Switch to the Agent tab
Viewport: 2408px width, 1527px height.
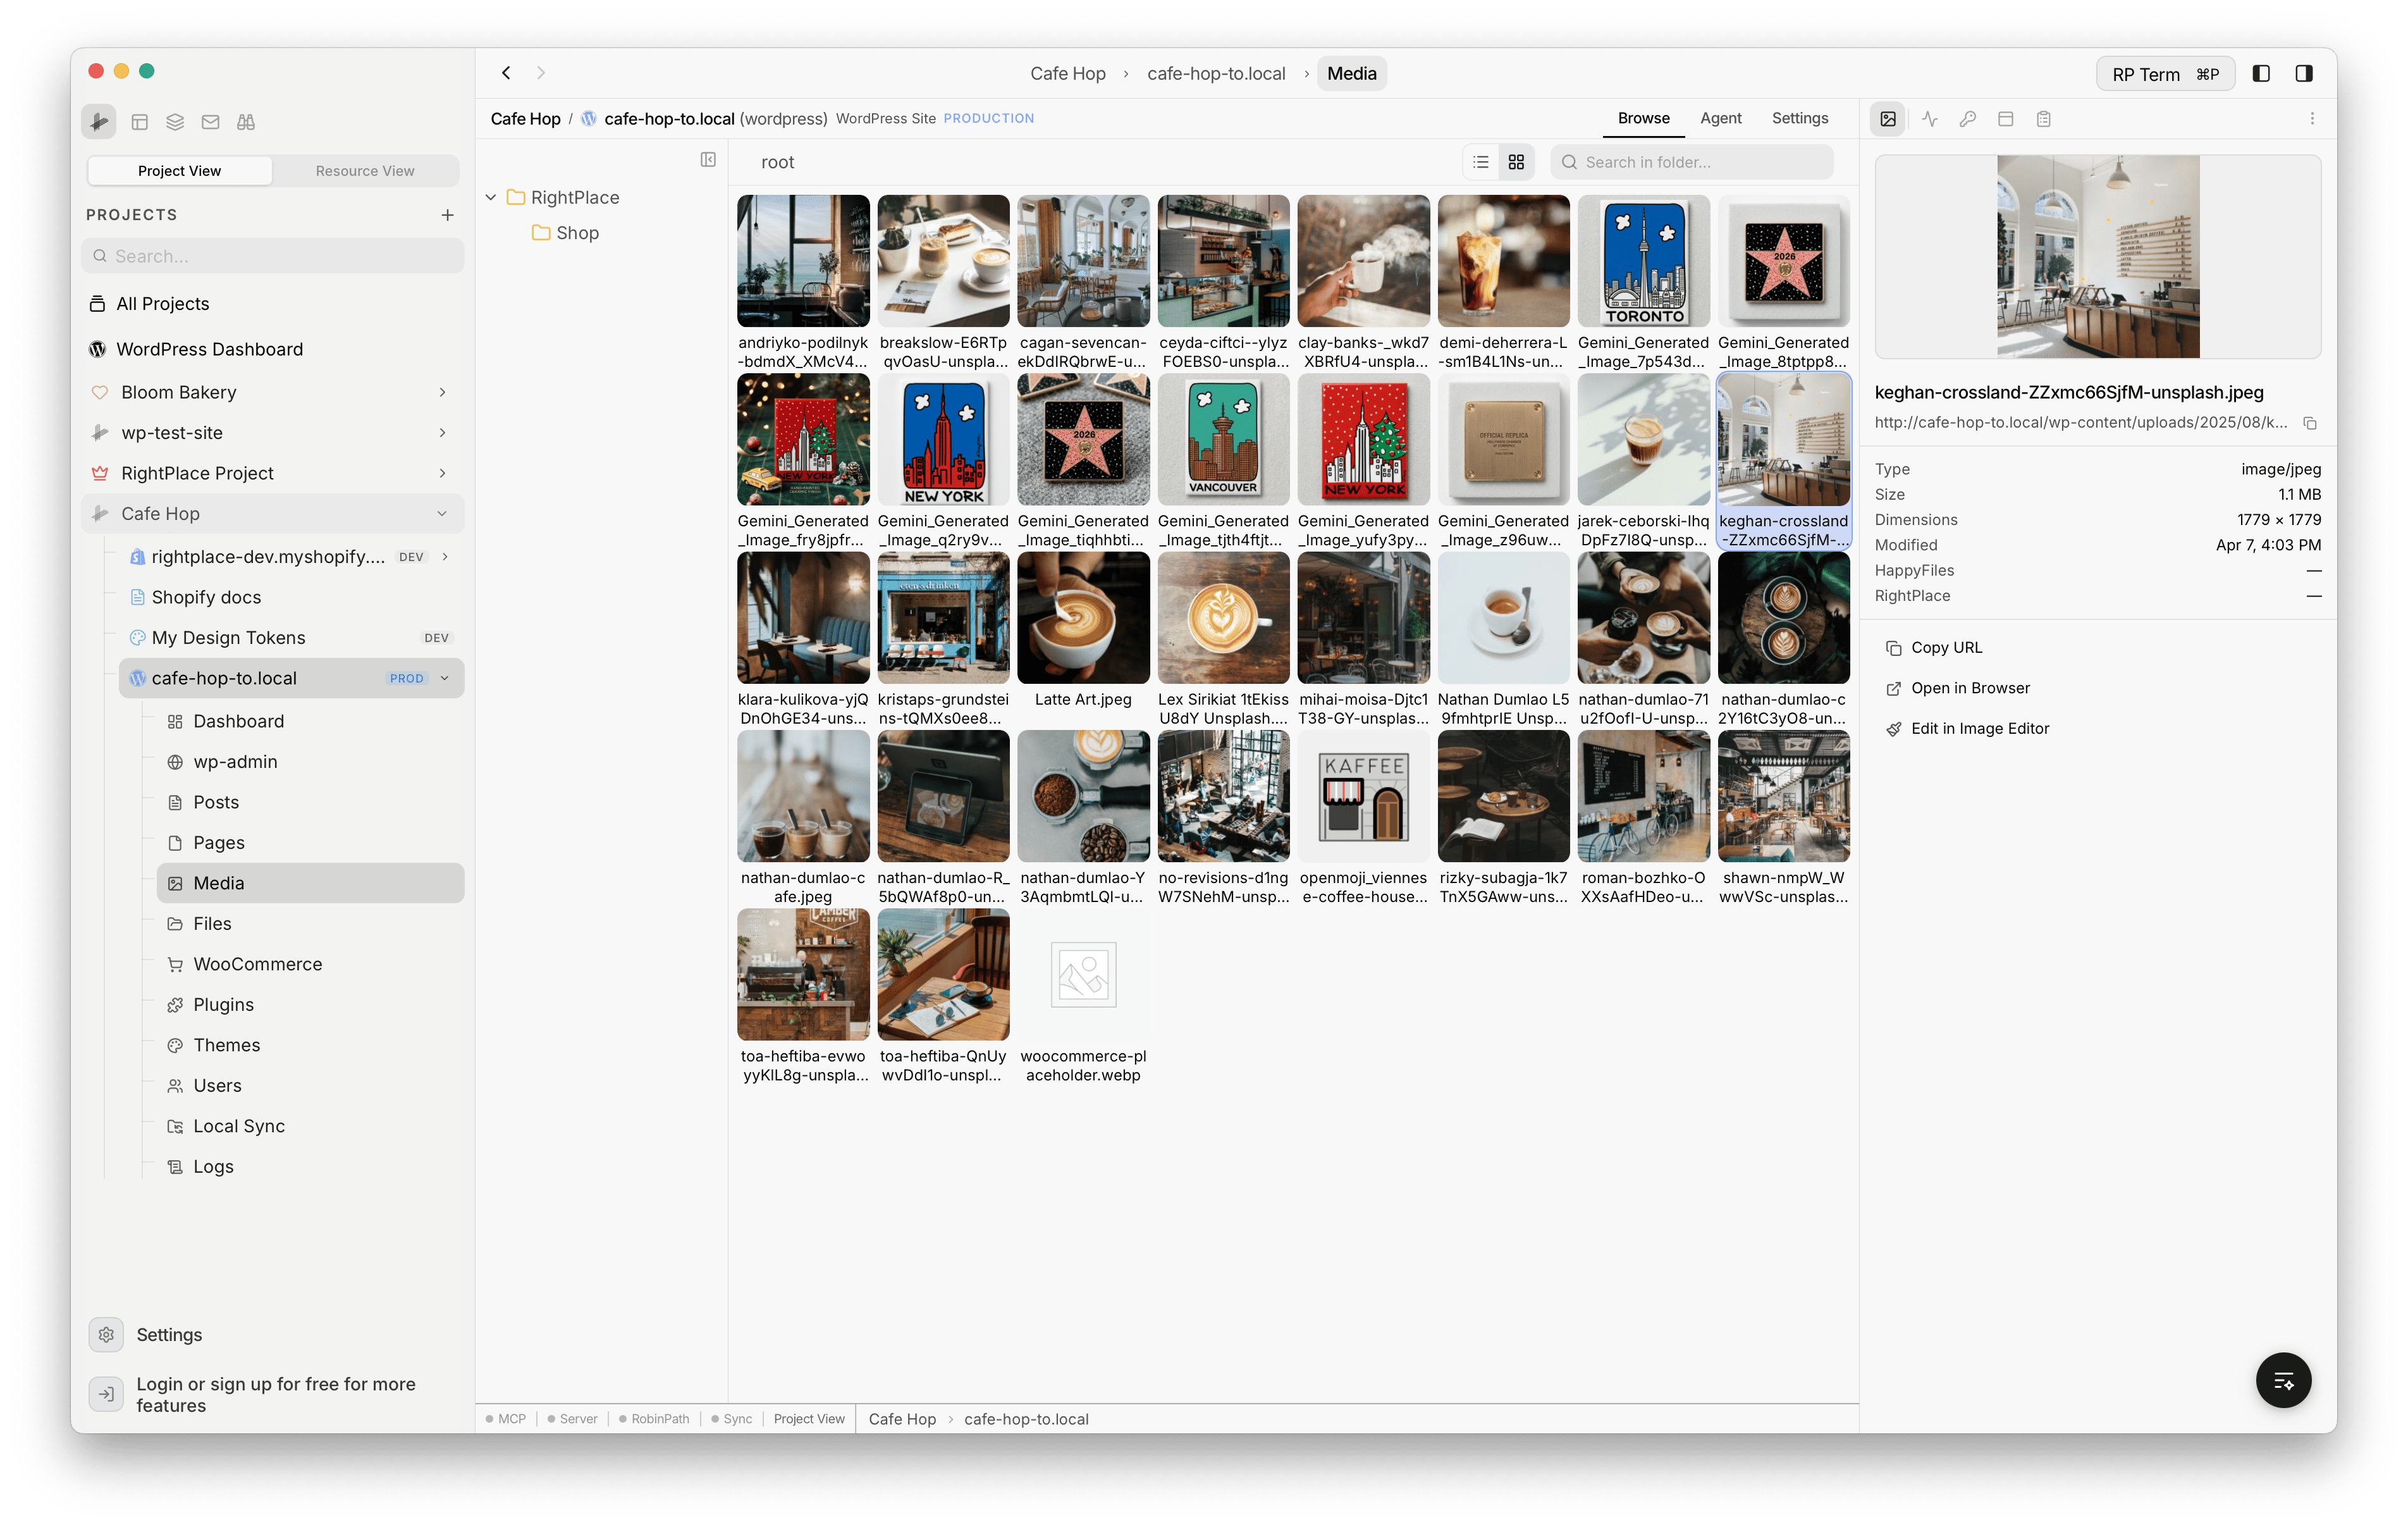pos(1721,118)
